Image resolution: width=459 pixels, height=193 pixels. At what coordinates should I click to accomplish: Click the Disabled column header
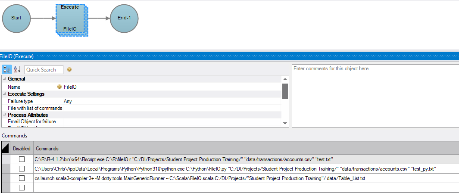coord(22,148)
